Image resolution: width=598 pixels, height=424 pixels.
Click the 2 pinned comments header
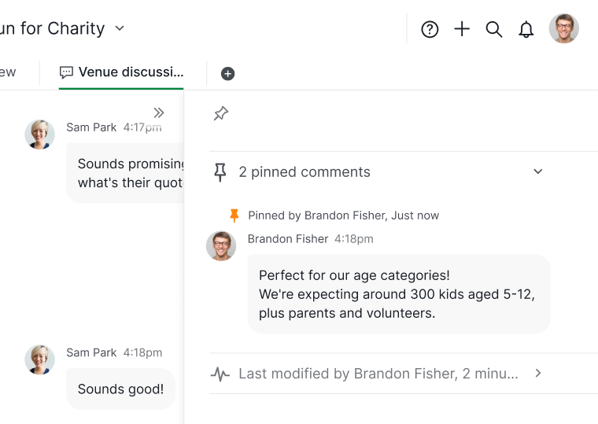point(305,171)
